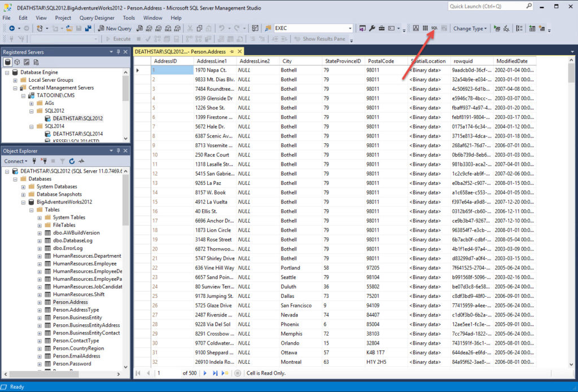Image resolution: width=578 pixels, height=392 pixels.
Task: Filter objects in Object Explorer
Action: coord(62,161)
